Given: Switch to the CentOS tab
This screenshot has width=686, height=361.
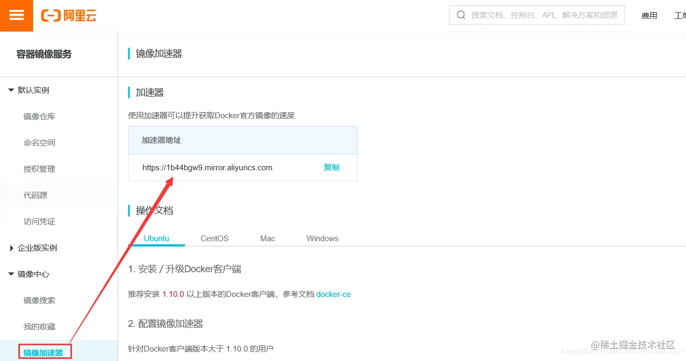Looking at the screenshot, I should [214, 238].
